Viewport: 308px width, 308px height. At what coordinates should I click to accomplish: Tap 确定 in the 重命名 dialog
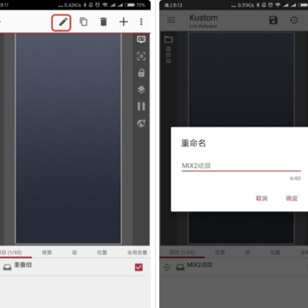click(x=292, y=198)
